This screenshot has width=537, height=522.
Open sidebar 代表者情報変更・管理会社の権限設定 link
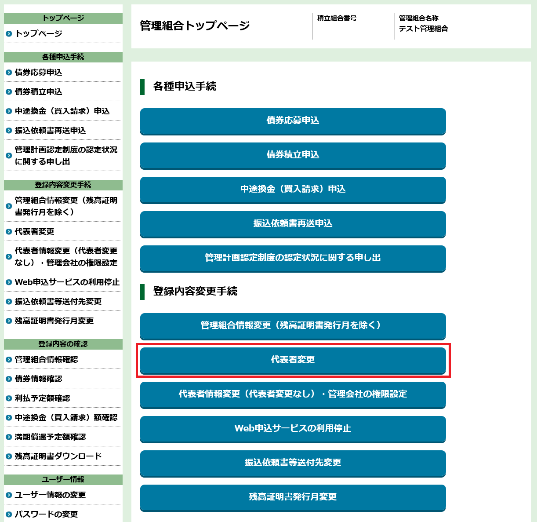(x=66, y=257)
